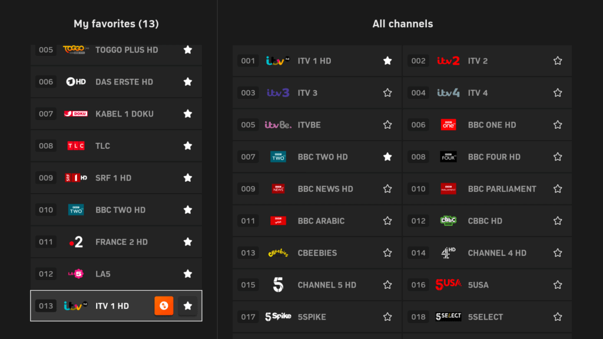Click the BBC One logo icon
Image resolution: width=603 pixels, height=339 pixels.
point(448,125)
